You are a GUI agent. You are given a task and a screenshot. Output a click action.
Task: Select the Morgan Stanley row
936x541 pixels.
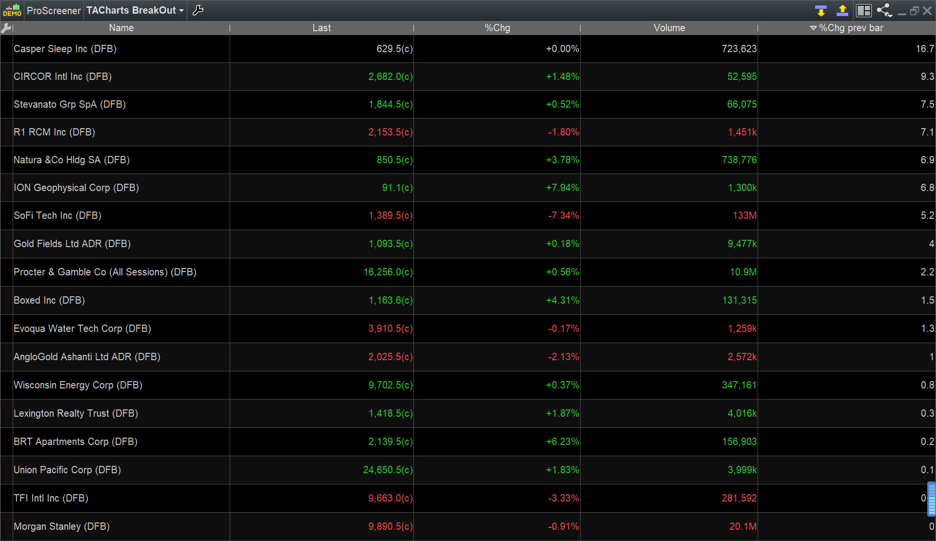61,526
